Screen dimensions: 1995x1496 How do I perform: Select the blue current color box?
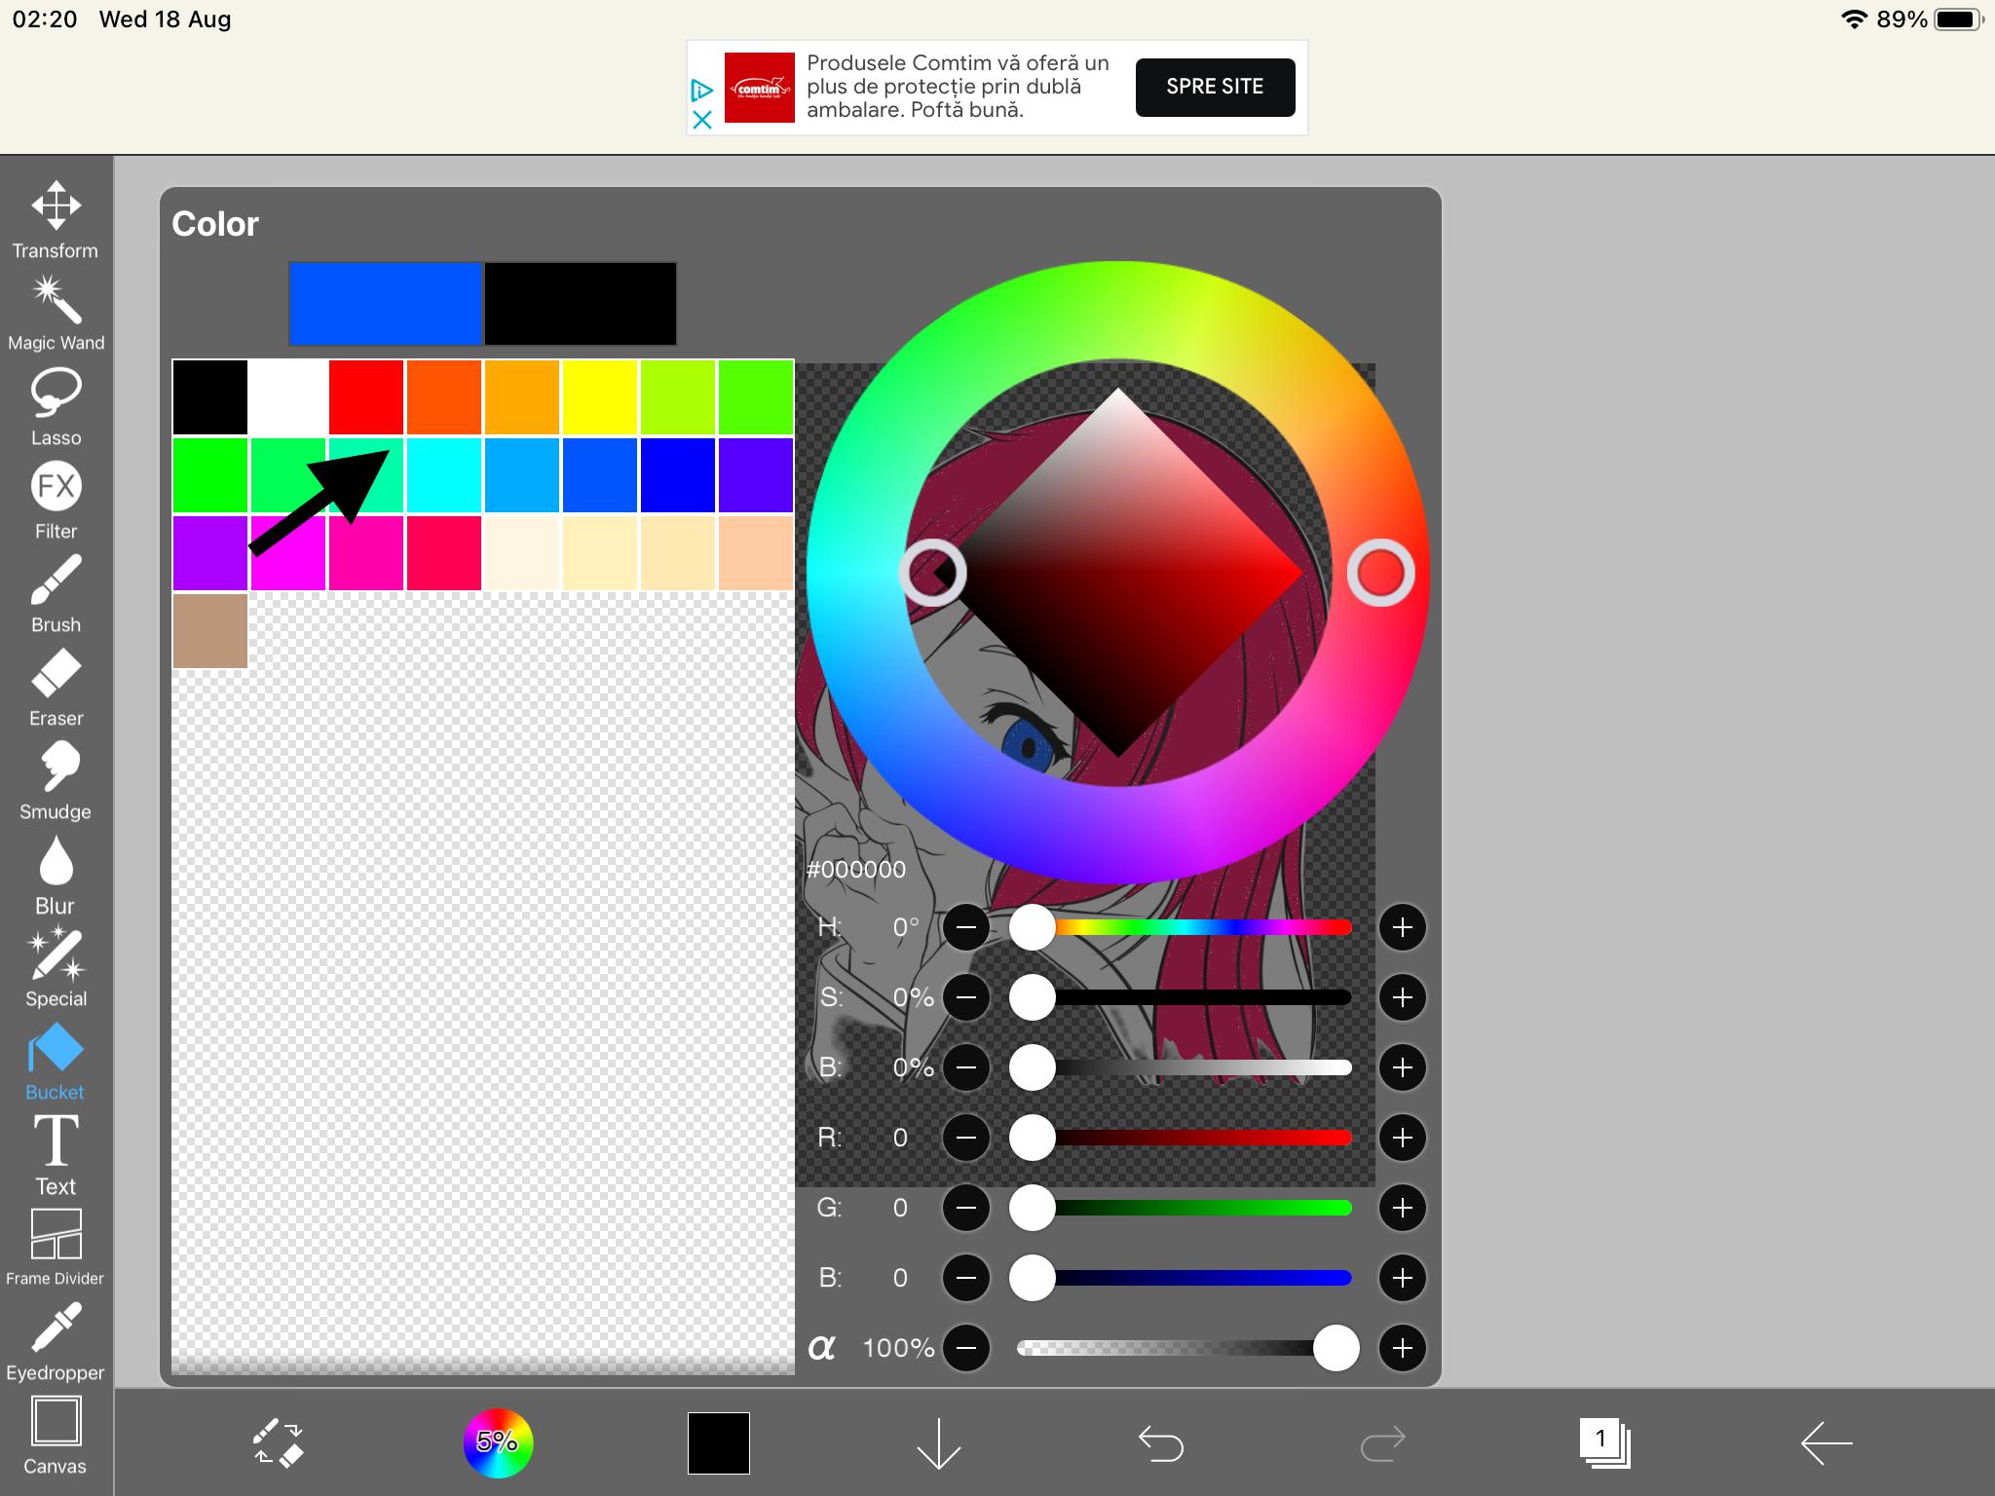coord(386,303)
